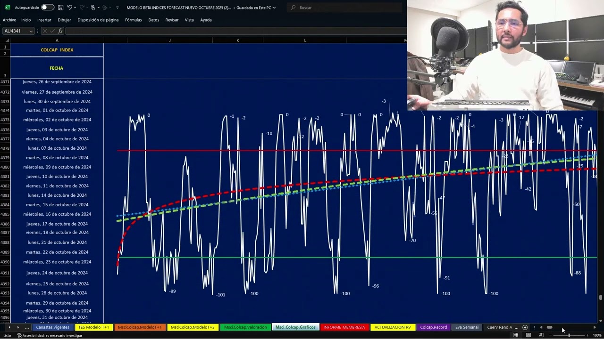The height and width of the screenshot is (339, 604).
Task: Switch to Msci.Colcap.Valoracion sheet tab
Action: pyautogui.click(x=245, y=327)
